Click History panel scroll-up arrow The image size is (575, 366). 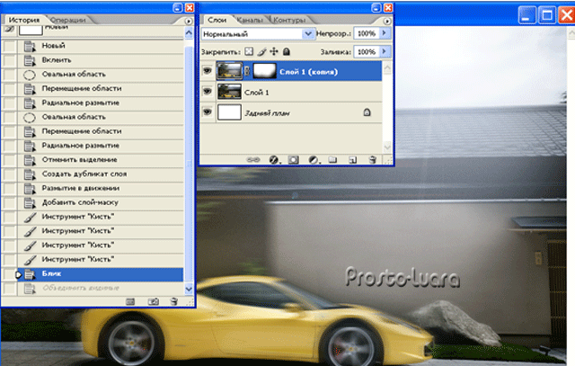click(189, 33)
